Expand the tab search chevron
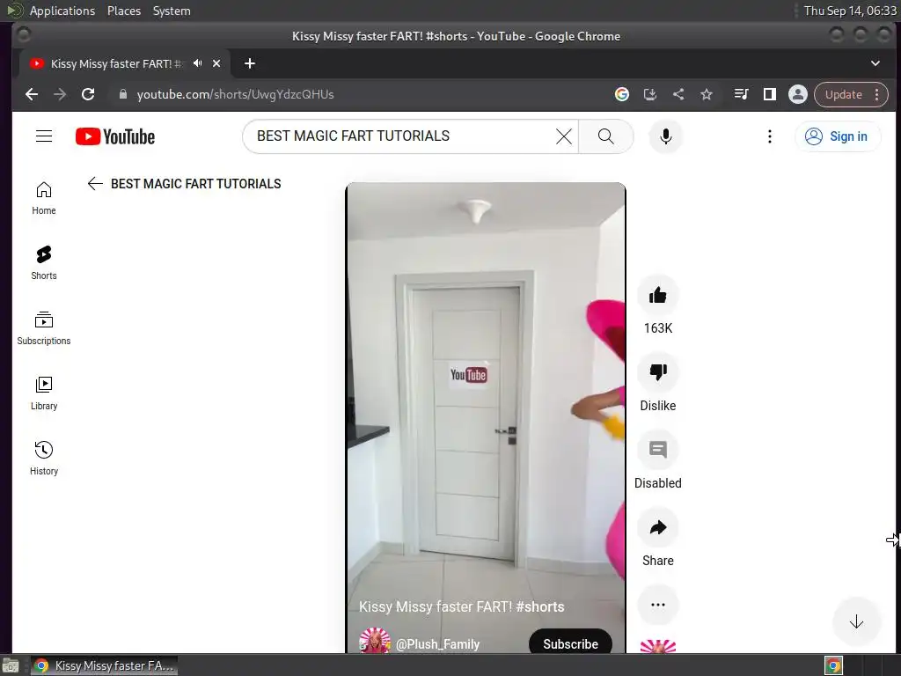This screenshot has height=676, width=901. coord(875,63)
